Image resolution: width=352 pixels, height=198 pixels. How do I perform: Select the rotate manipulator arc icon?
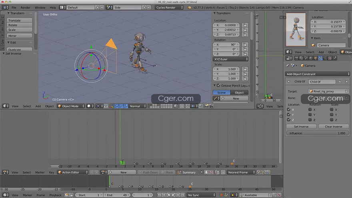121,106
